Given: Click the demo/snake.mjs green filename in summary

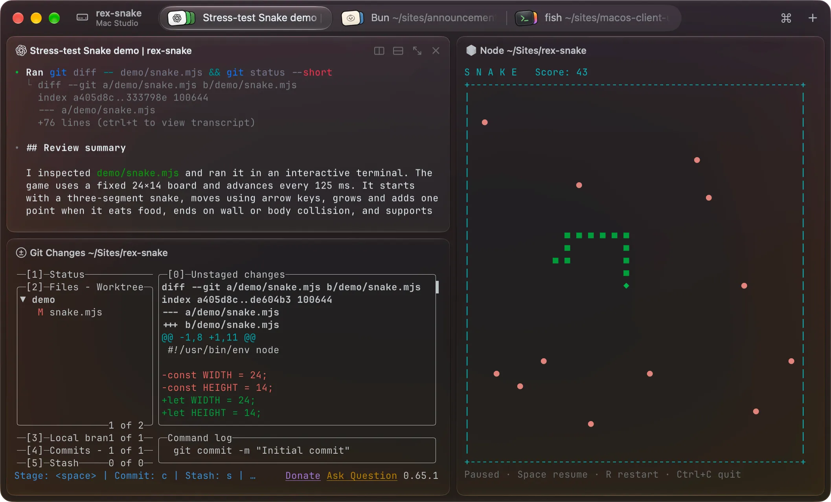Looking at the screenshot, I should pyautogui.click(x=138, y=173).
